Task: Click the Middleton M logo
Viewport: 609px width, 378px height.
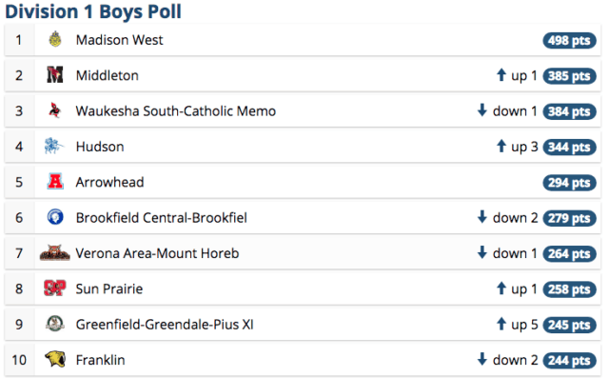Action: pyautogui.click(x=55, y=74)
